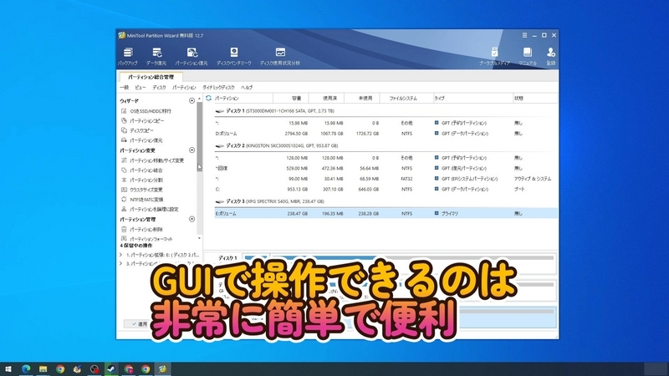This screenshot has height=376, width=669.
Task: Select the FAT32 EFI system partition row
Action: pyautogui.click(x=386, y=179)
